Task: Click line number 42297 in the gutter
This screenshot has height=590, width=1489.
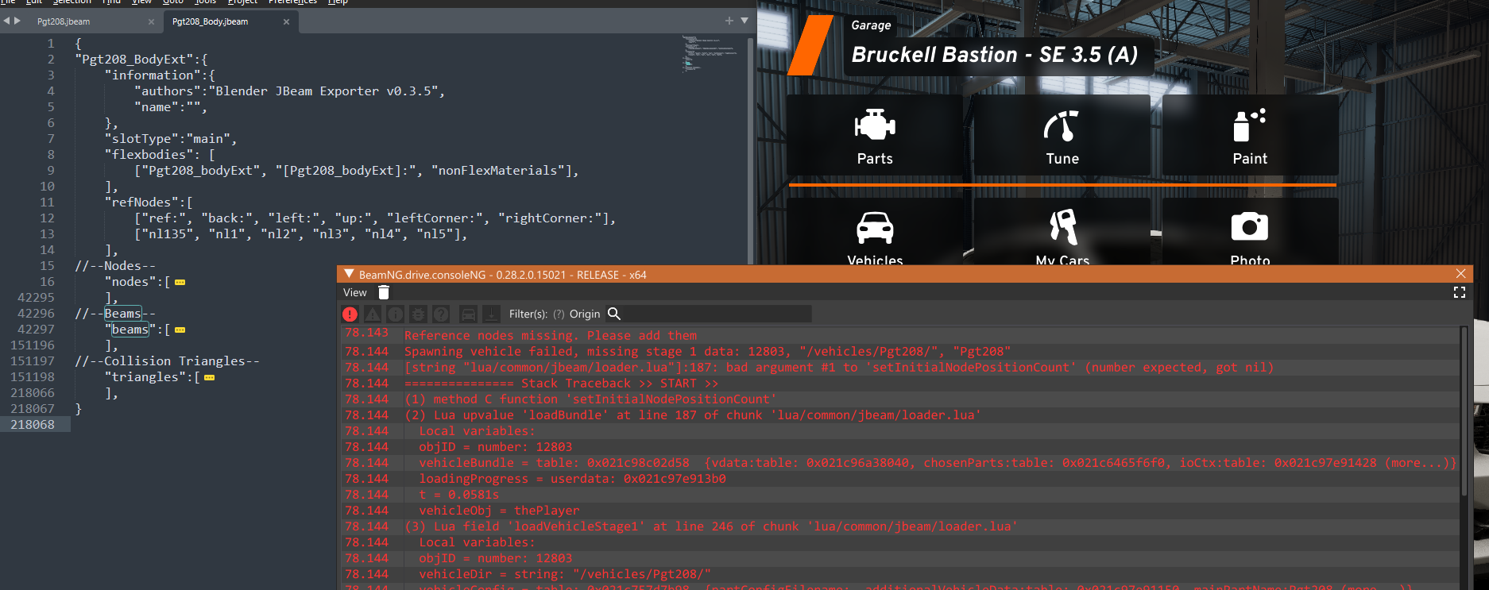Action: click(x=36, y=330)
